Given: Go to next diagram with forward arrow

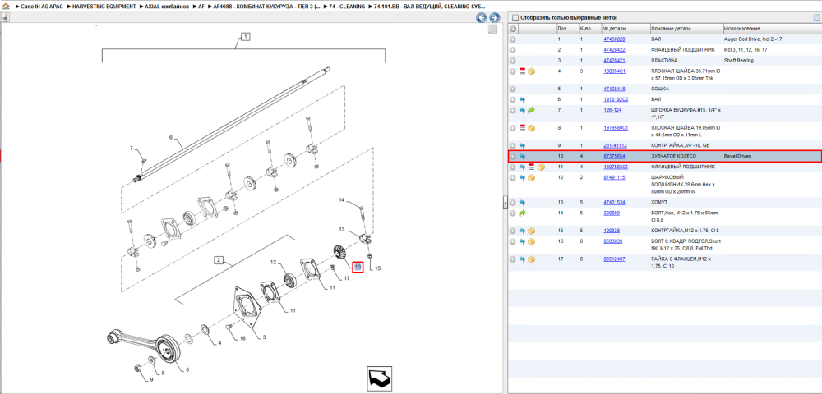Looking at the screenshot, I should click(494, 18).
